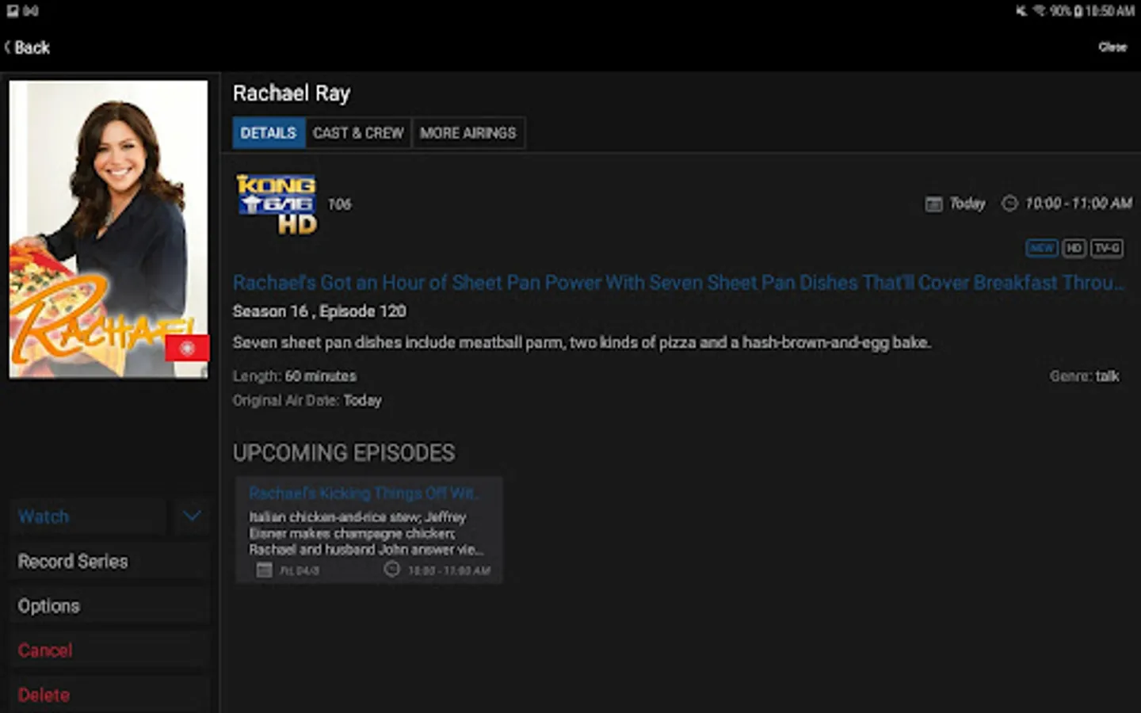Tap the TV-G rating badge
1141x713 pixels.
pos(1107,248)
